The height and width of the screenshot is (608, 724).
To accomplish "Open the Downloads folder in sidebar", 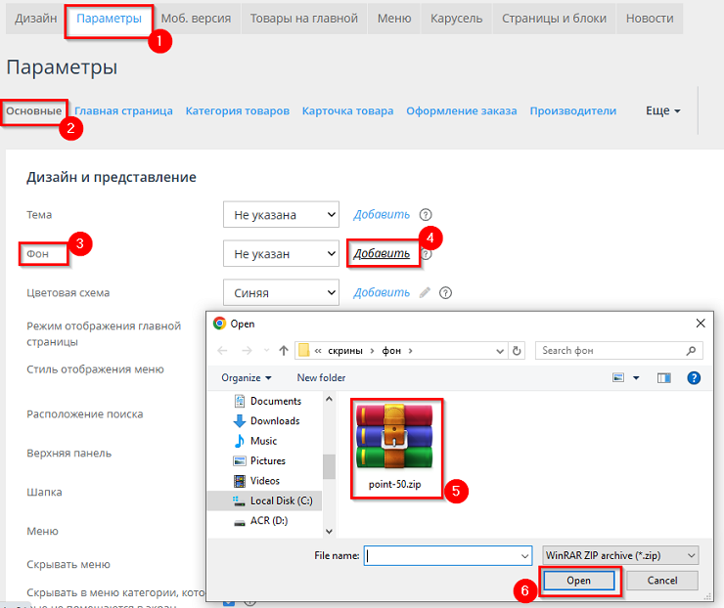I will coord(274,420).
